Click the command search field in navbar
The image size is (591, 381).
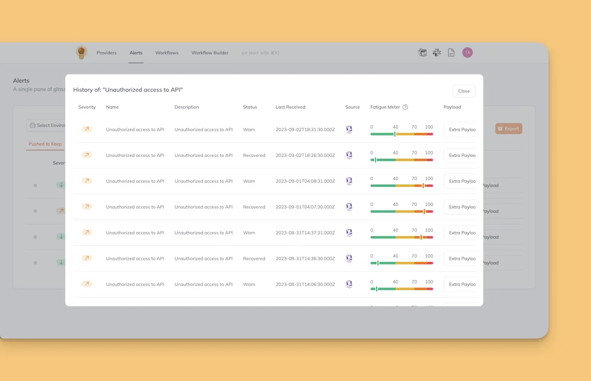click(x=260, y=53)
